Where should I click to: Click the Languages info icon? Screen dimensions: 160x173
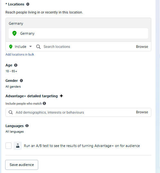(x=27, y=126)
